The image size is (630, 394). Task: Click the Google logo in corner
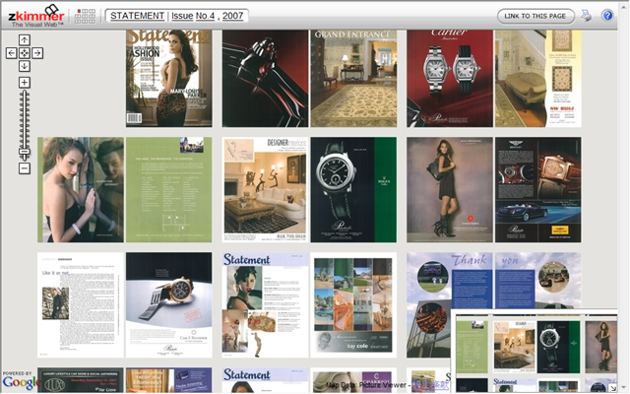[x=20, y=383]
